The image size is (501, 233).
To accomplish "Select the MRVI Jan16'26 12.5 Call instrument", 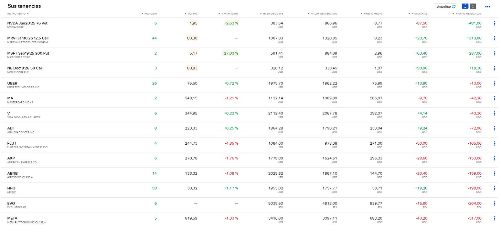I will click(28, 38).
